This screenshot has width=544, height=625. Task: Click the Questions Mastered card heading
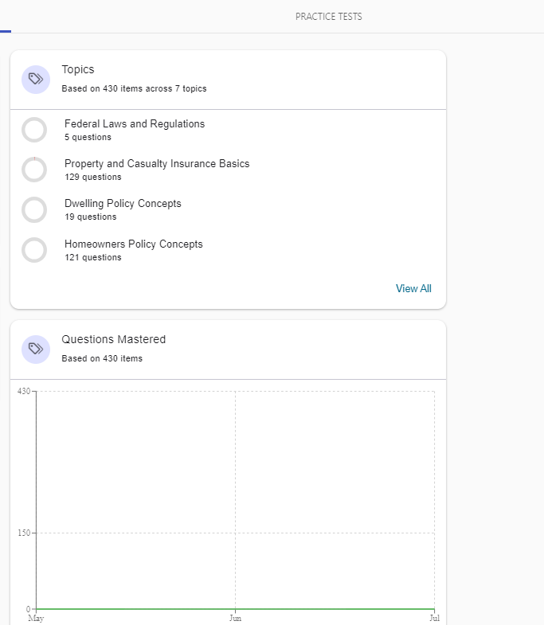[114, 340]
